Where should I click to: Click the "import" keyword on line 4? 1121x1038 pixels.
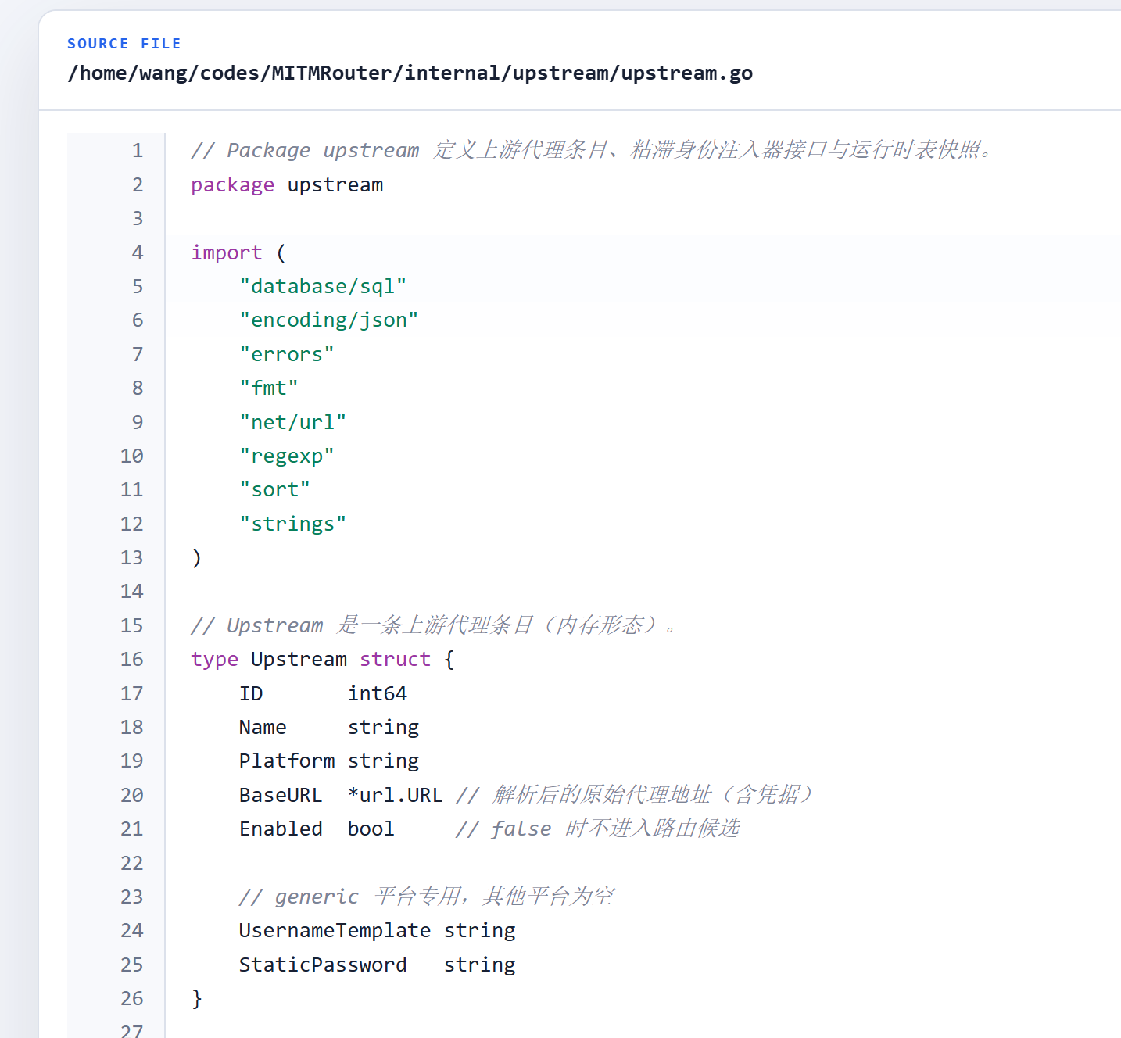pyautogui.click(x=227, y=252)
